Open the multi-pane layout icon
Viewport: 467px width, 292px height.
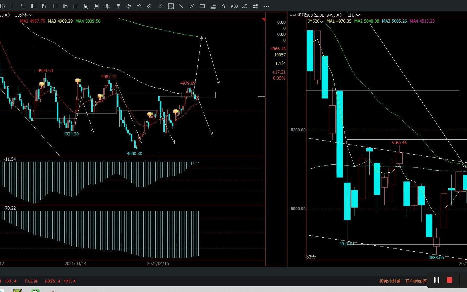coord(171,6)
